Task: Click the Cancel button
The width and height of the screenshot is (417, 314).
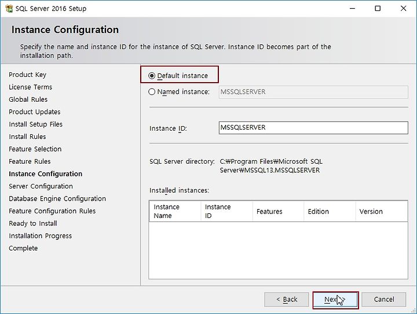Action: click(x=384, y=300)
